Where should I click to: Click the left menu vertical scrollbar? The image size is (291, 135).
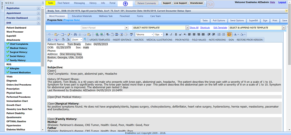click(43, 37)
